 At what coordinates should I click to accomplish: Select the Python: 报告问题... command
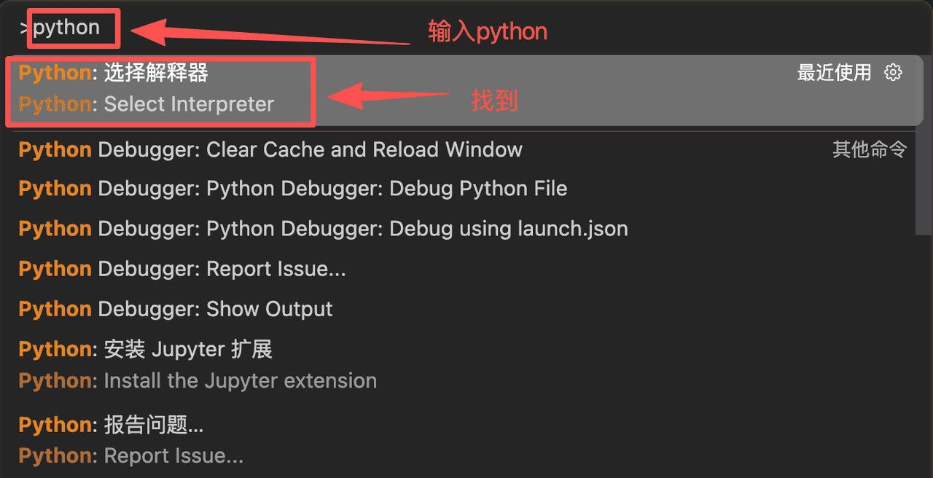(111, 425)
